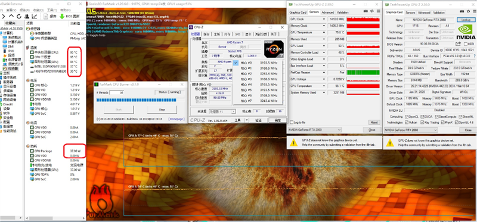This screenshot has height=222, width=477.
Task: Click the Stop button in CPU Burner
Action: 162,110
